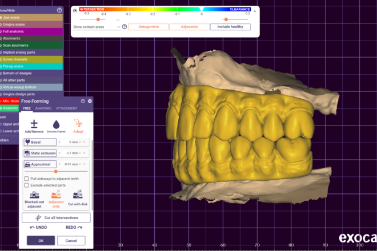Collapse the intersection/clearance panel chevron
The image size is (377, 251).
[255, 11]
